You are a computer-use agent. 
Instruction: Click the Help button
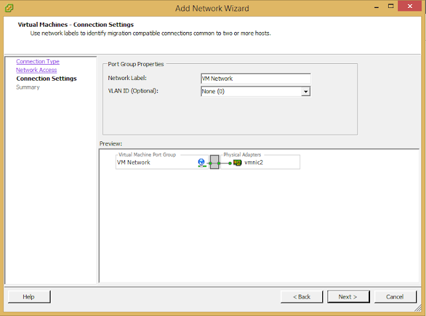(x=29, y=297)
